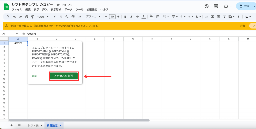
Task: Open the Google Sheets home icon
Action: pyautogui.click(x=6, y=7)
